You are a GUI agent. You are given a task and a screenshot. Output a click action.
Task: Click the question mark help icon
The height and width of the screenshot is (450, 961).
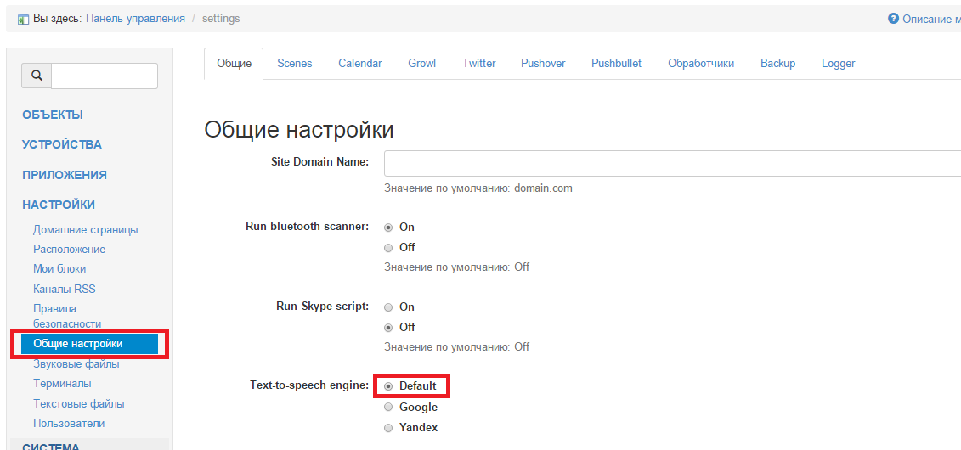(894, 19)
